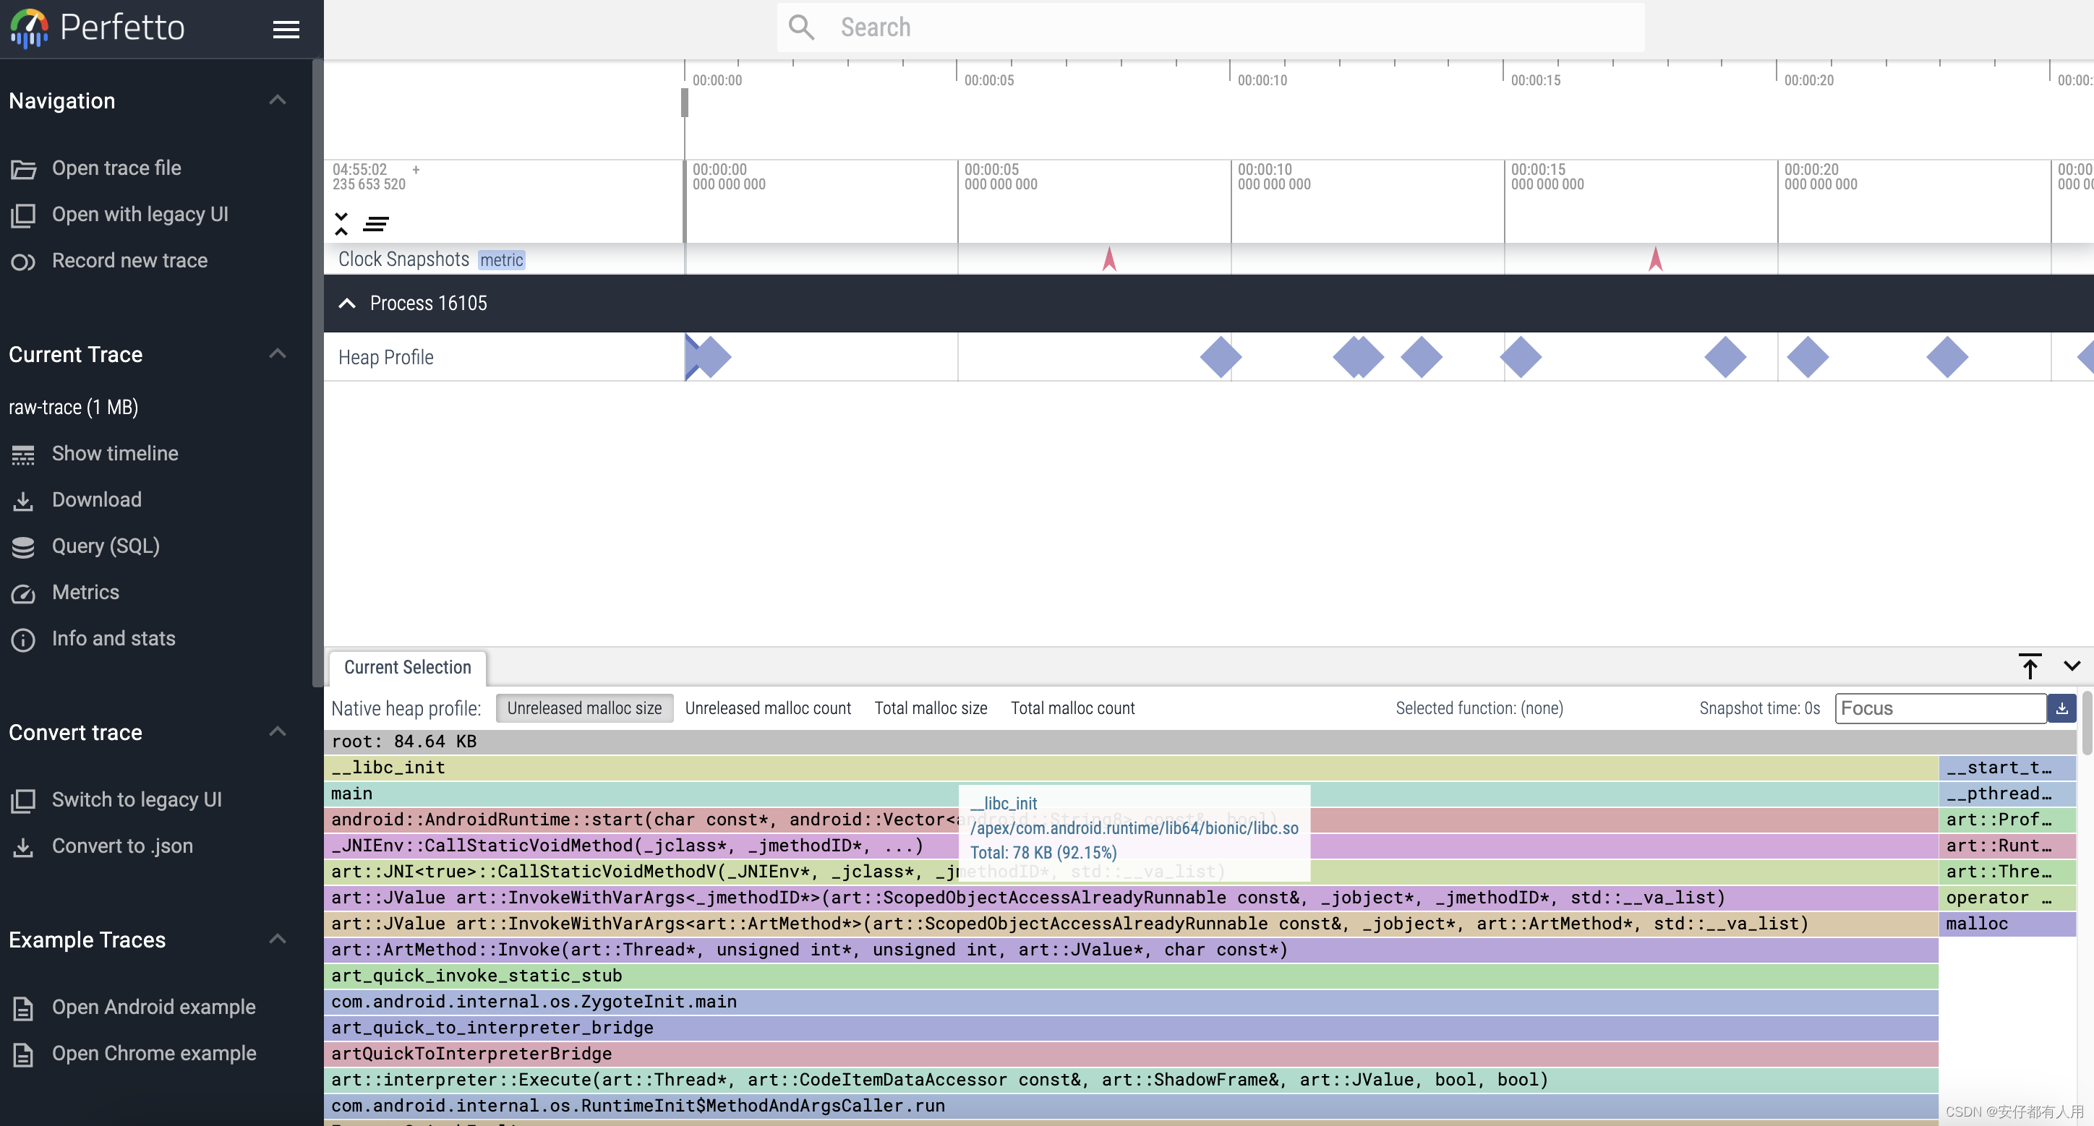Click the Switch to legacy UI icon
The image size is (2094, 1126).
click(22, 800)
